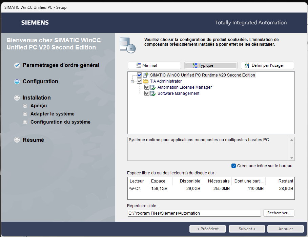Viewport: 308px width, 237px height.
Task: Select the Software Management entry
Action: [x=178, y=93]
